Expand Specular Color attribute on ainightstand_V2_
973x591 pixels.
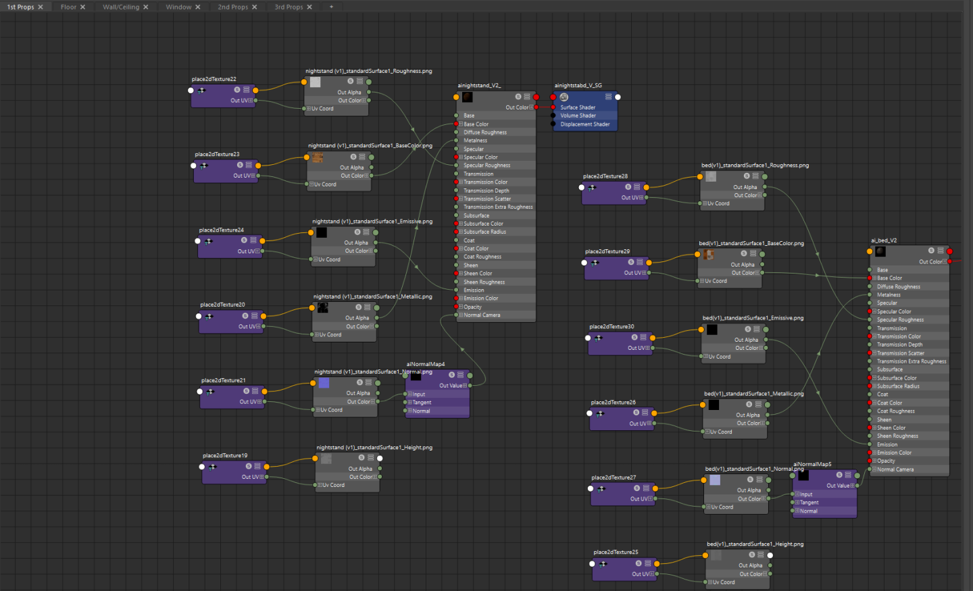[461, 157]
